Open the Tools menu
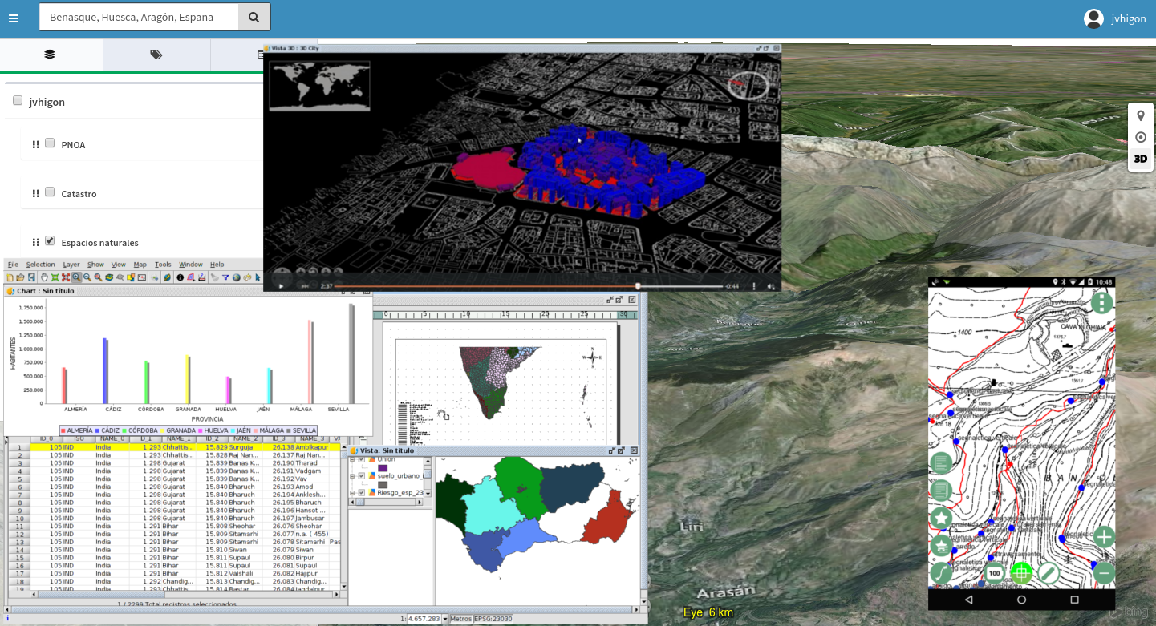 coord(163,265)
